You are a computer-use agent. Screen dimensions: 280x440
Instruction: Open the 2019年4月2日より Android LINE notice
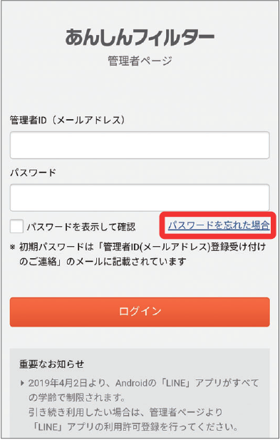point(143,383)
